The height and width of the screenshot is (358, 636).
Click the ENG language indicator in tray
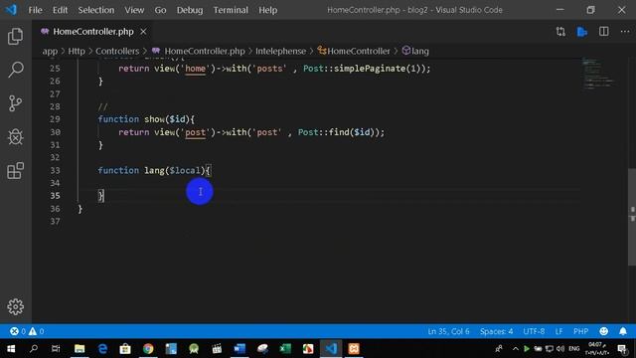[x=574, y=349]
